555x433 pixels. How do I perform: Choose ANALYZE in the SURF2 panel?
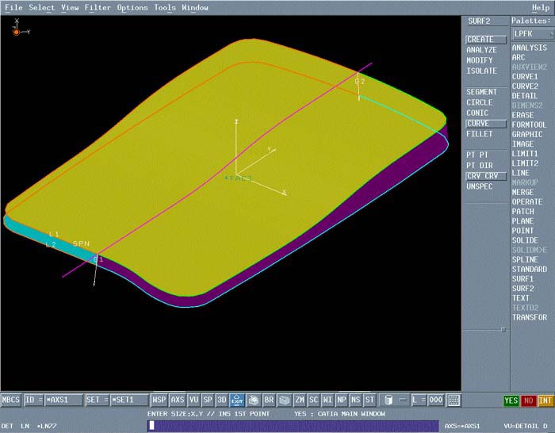coord(481,50)
